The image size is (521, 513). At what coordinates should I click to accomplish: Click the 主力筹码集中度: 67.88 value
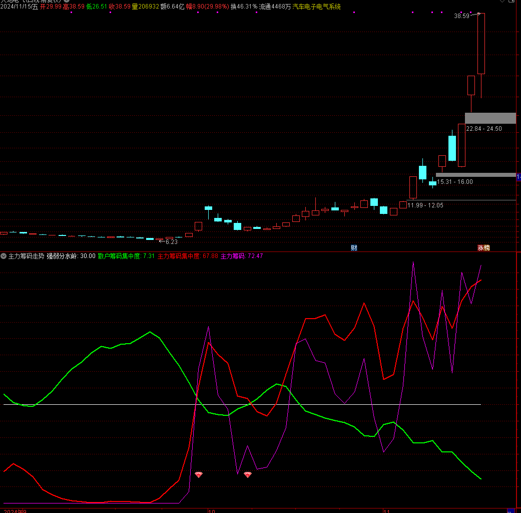[188, 256]
